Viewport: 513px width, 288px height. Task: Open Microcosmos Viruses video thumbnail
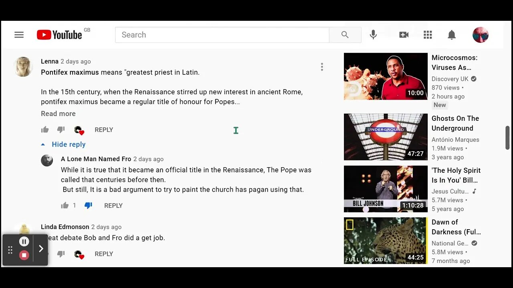click(x=386, y=76)
